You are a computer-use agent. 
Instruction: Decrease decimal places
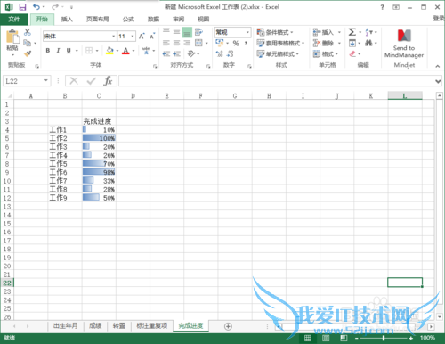click(x=230, y=53)
